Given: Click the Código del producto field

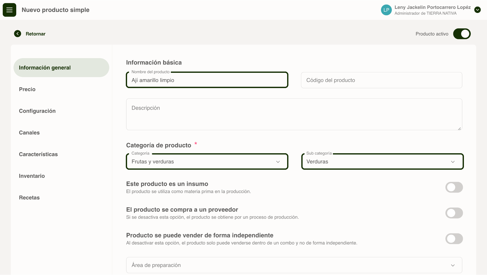Looking at the screenshot, I should click(381, 80).
